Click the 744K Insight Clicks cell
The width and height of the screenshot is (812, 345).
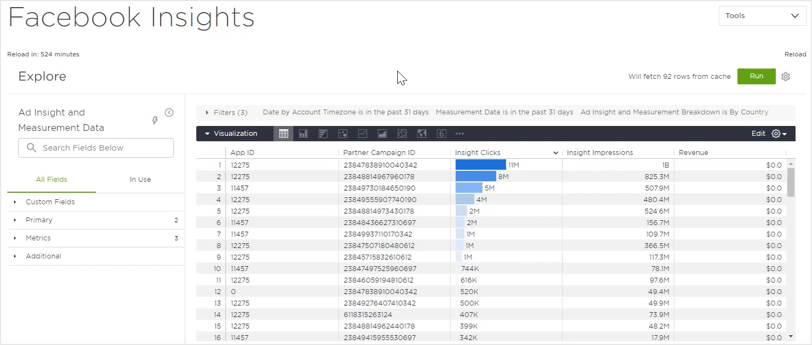pyautogui.click(x=470, y=268)
